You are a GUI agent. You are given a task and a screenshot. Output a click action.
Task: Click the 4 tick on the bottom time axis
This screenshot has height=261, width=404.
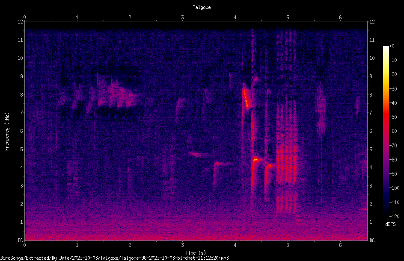point(235,245)
